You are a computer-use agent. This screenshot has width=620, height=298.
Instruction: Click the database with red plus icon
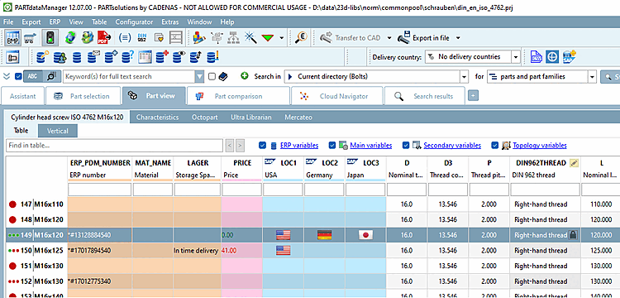point(162,57)
